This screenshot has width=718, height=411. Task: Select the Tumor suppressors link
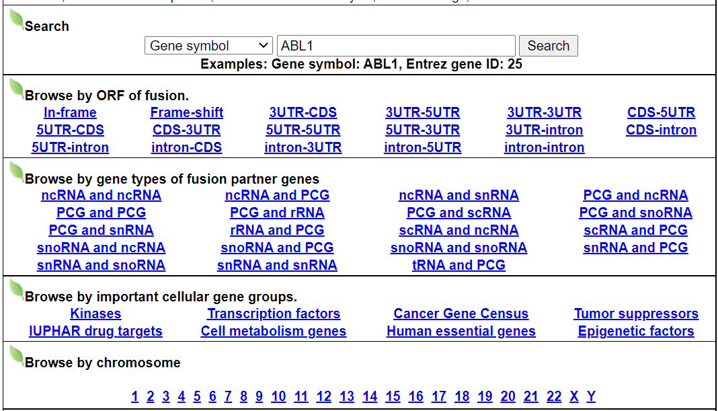[635, 313]
